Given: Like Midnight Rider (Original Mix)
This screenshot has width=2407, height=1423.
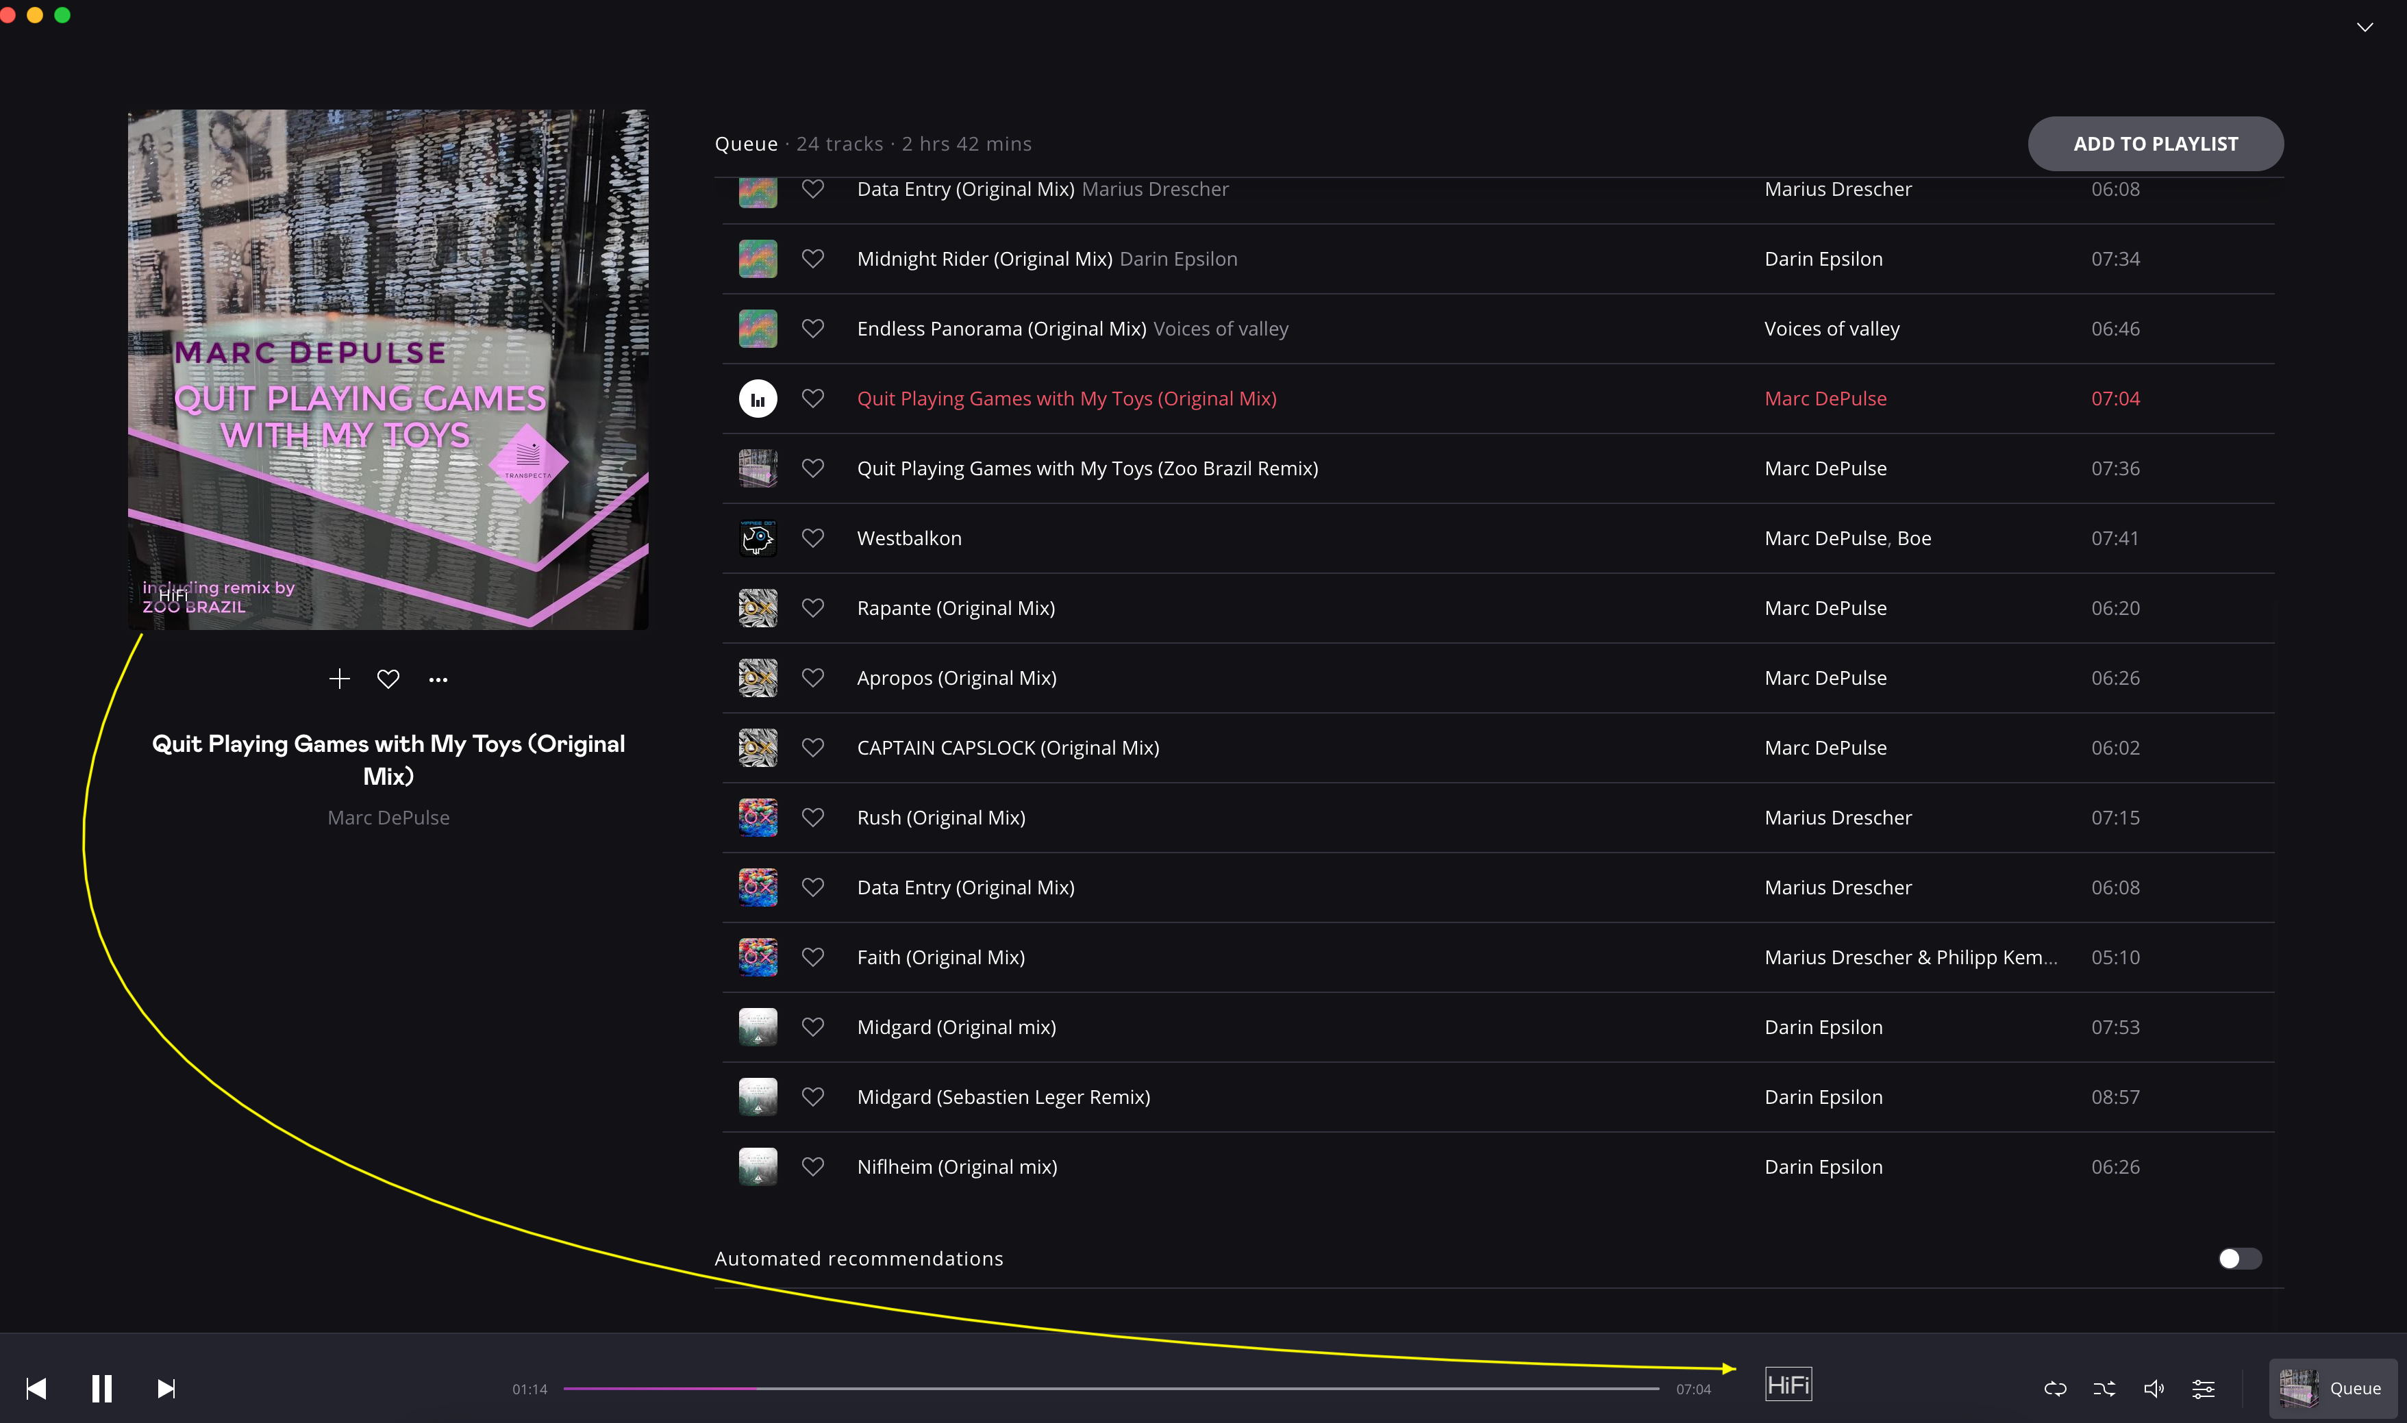Looking at the screenshot, I should click(x=813, y=259).
